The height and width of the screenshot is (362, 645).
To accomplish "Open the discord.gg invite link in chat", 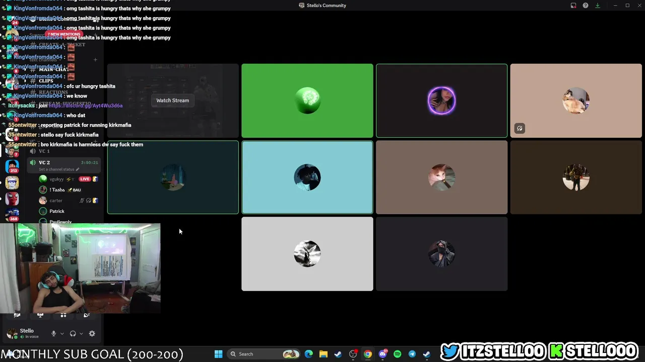I will click(86, 106).
